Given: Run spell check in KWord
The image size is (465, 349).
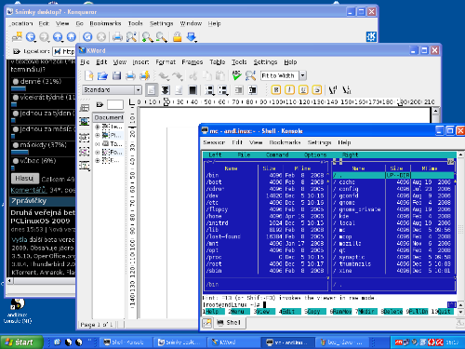Looking at the screenshot, I should (236, 75).
